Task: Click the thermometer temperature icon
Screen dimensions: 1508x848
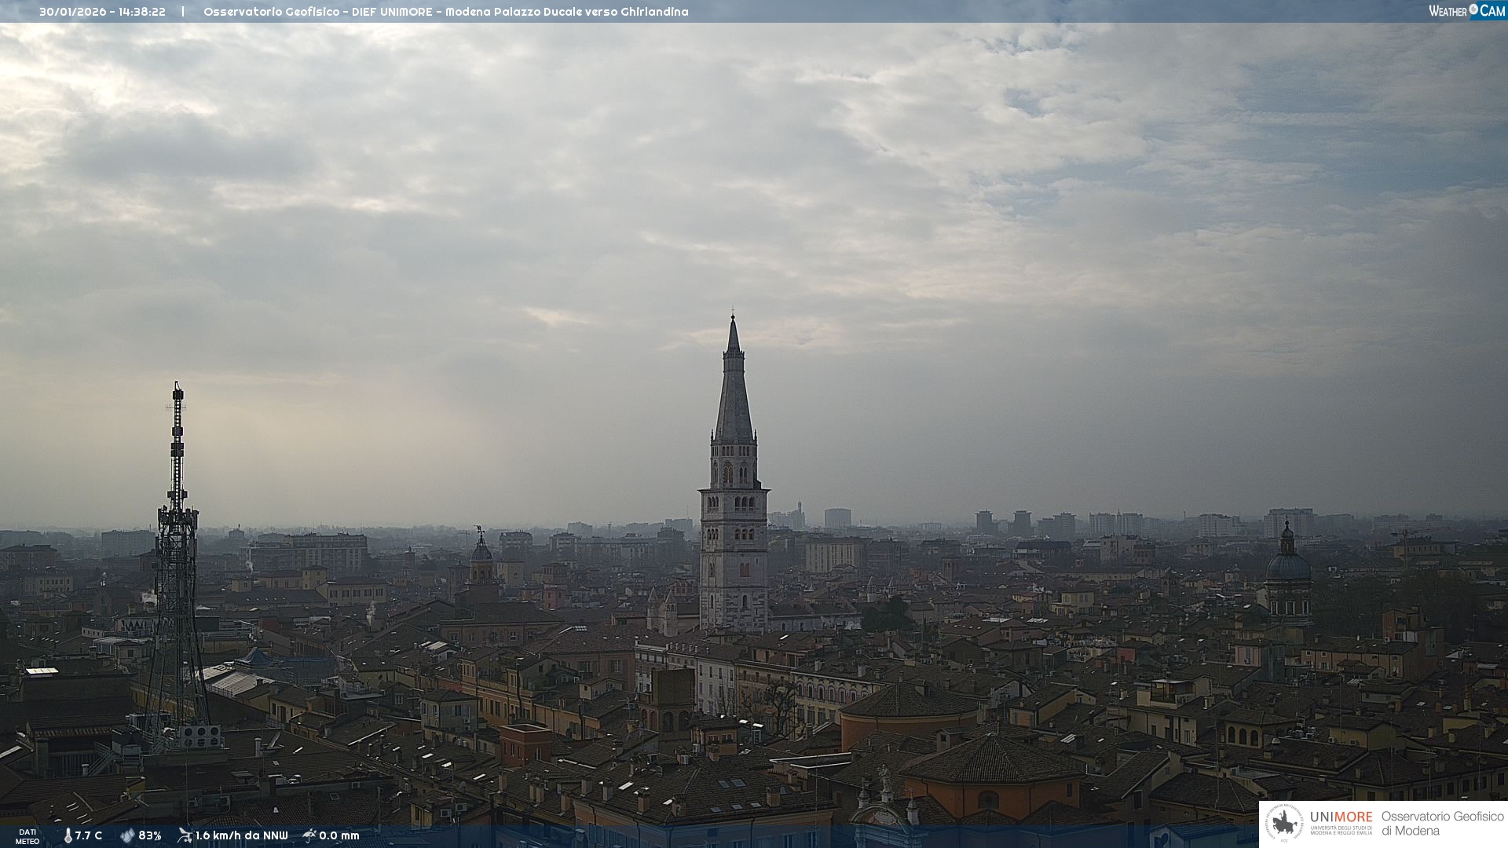Action: 68,835
